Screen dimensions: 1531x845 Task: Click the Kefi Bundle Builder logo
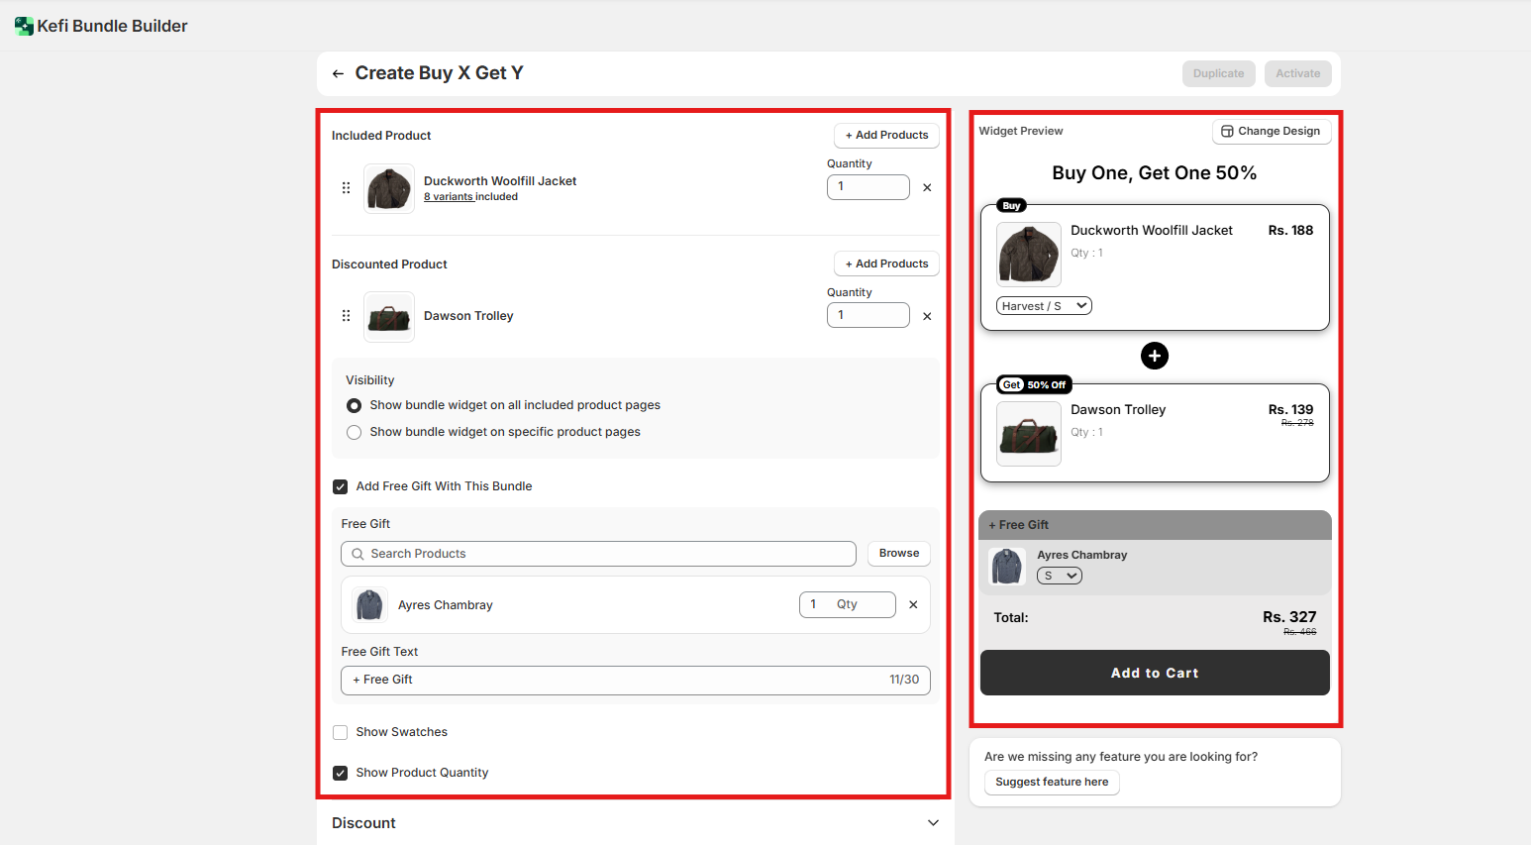pyautogui.click(x=24, y=26)
